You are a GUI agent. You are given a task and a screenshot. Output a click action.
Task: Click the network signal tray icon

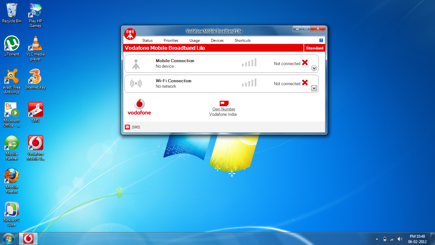tap(392, 239)
